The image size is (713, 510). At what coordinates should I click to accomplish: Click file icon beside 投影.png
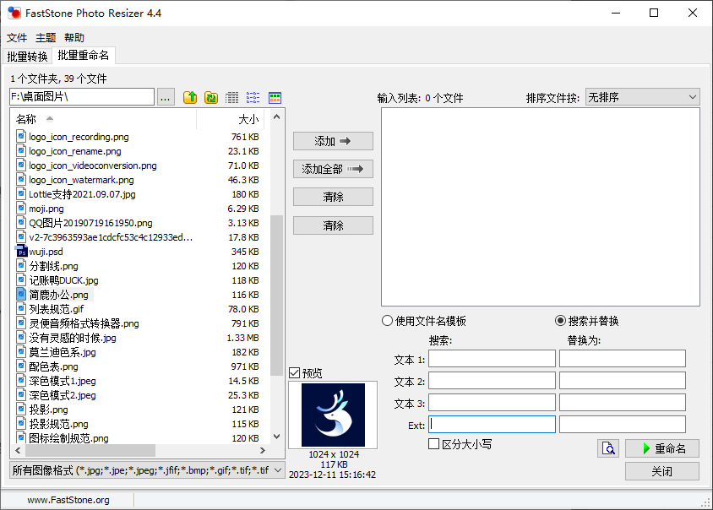click(21, 410)
